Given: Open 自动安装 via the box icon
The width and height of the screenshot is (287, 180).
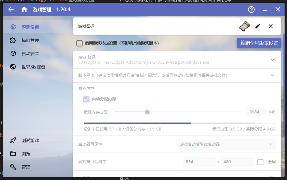Looking at the screenshot, I should coord(13,54).
